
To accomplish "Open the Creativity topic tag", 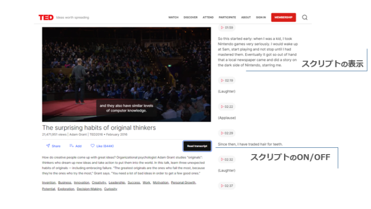I will pyautogui.click(x=99, y=183).
